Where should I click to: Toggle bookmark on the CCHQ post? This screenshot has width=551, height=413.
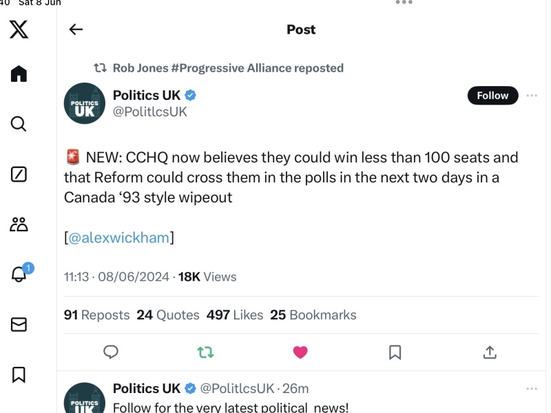(395, 352)
